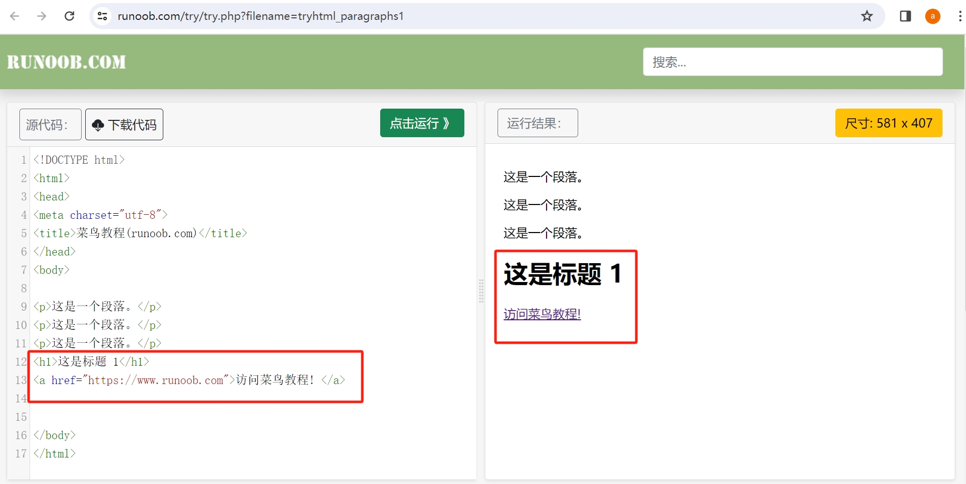Grab the divider handle between panels
This screenshot has height=484, width=966.
(481, 291)
